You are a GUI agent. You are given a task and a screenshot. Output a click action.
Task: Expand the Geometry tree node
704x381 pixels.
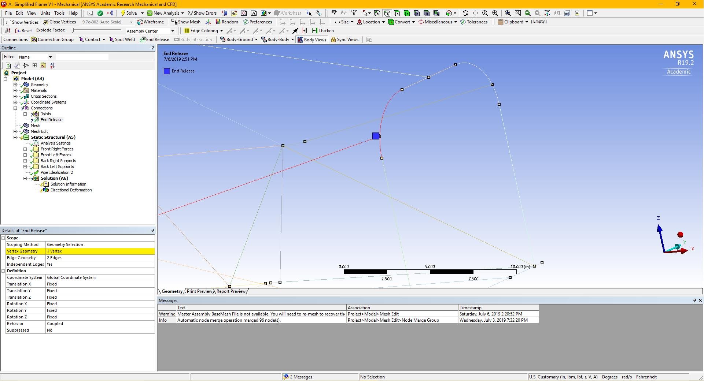tap(15, 85)
